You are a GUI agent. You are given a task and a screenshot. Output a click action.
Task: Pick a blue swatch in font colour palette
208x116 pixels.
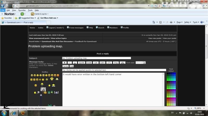(x=174, y=74)
